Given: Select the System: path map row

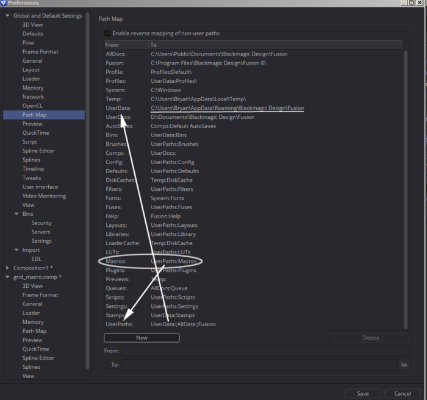Looking at the screenshot, I should click(x=254, y=90).
